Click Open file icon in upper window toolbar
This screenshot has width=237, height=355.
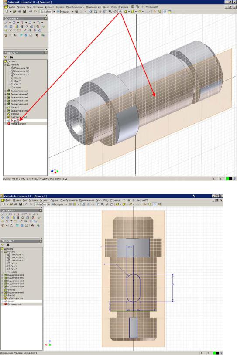pyautogui.click(x=14, y=11)
